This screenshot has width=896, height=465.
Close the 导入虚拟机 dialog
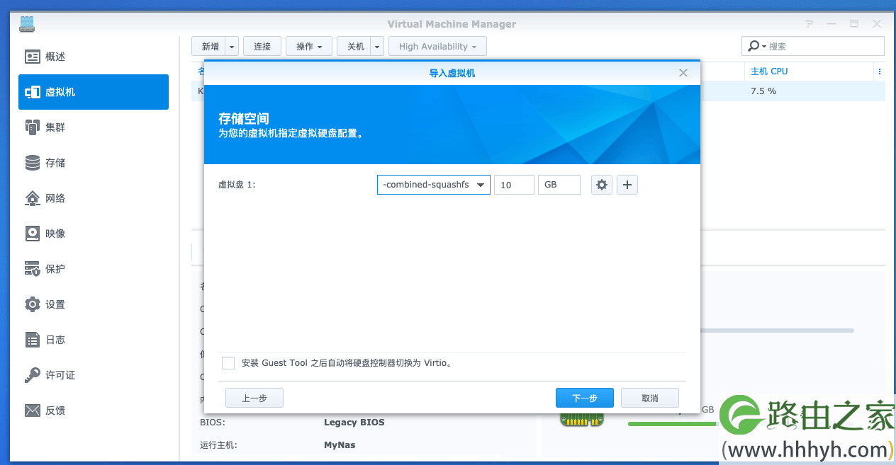pos(683,73)
